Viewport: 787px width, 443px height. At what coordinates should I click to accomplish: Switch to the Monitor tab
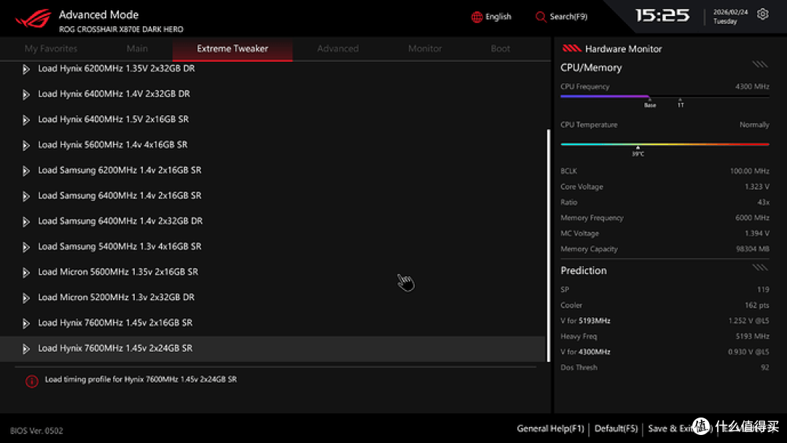425,49
